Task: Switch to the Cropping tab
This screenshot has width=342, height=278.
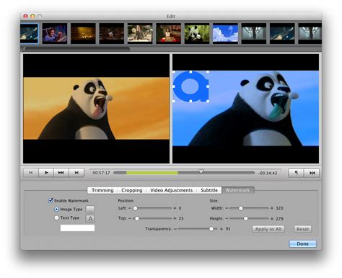Action: coord(132,190)
